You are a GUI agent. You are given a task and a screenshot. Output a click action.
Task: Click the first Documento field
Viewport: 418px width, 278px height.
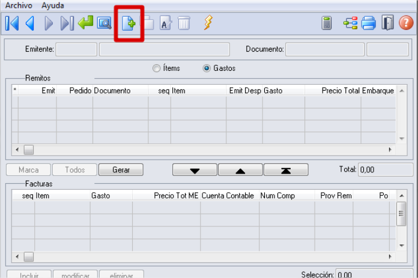tap(325, 49)
